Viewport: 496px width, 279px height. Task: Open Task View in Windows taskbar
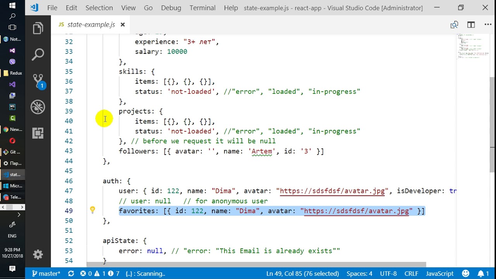coord(12,28)
